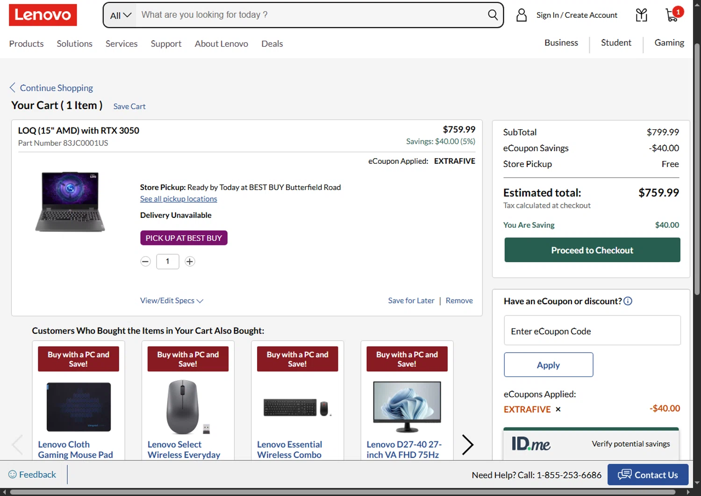Click See all pickup locations
The image size is (701, 496).
click(x=179, y=199)
